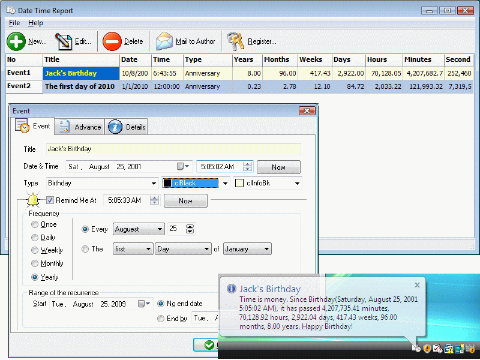Click the Date Time Report title bar icon
480x360 pixels.
pos(11,10)
